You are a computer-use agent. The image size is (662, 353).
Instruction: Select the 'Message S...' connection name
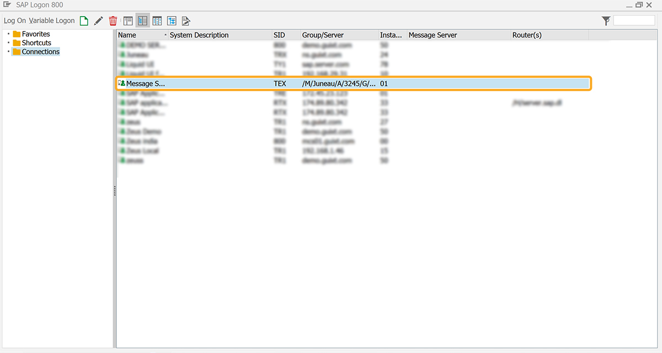tap(146, 83)
